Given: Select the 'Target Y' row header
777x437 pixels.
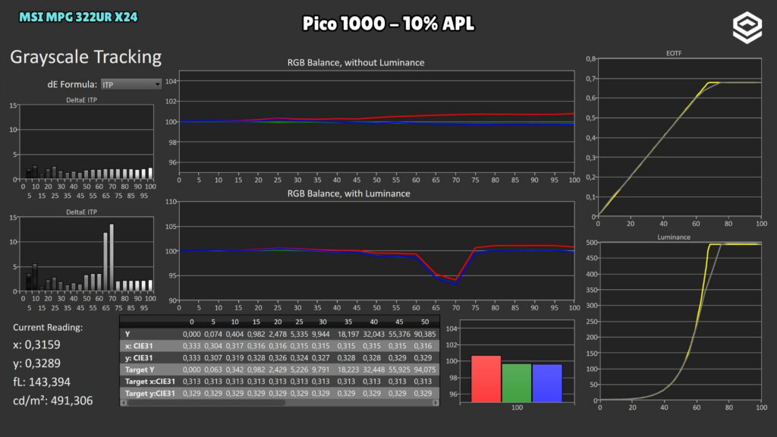Looking at the screenshot, I should pos(140,369).
